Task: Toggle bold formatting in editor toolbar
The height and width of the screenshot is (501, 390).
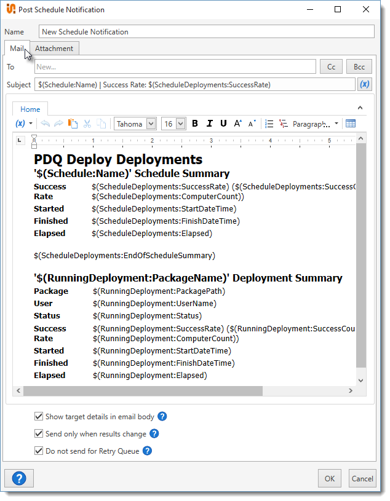Action: coord(195,124)
